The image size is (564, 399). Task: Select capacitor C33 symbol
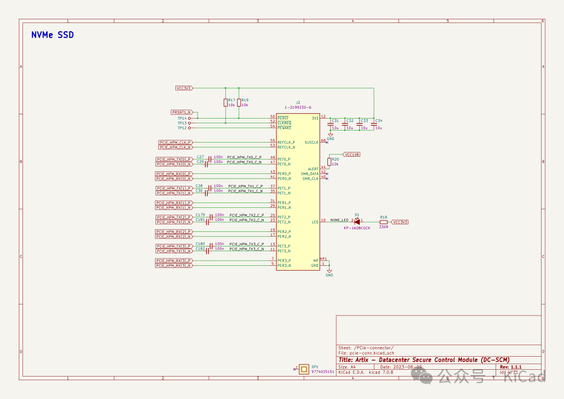point(359,124)
